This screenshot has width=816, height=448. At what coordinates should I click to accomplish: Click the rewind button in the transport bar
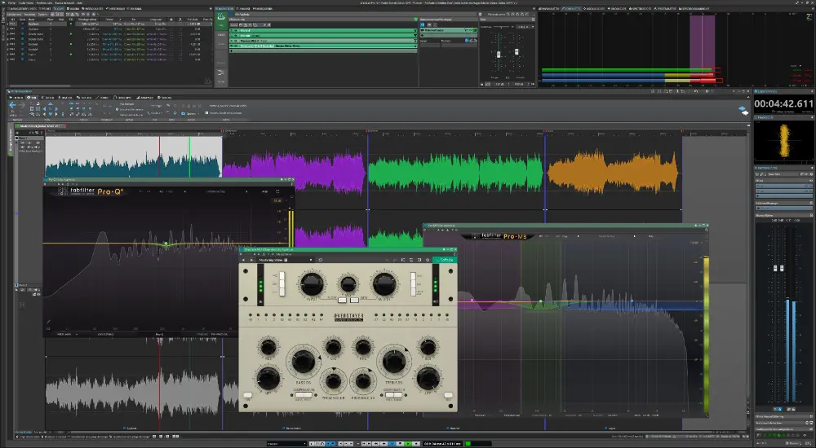coord(375,444)
